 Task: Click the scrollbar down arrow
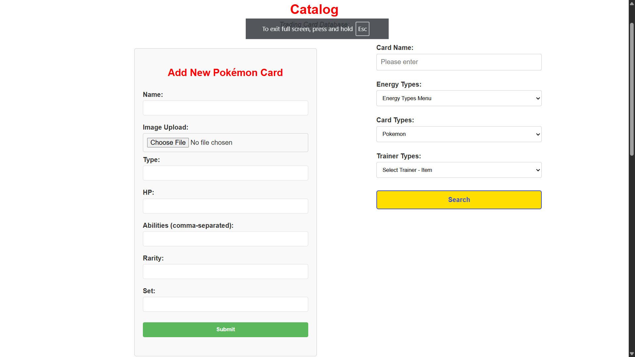coord(632,354)
